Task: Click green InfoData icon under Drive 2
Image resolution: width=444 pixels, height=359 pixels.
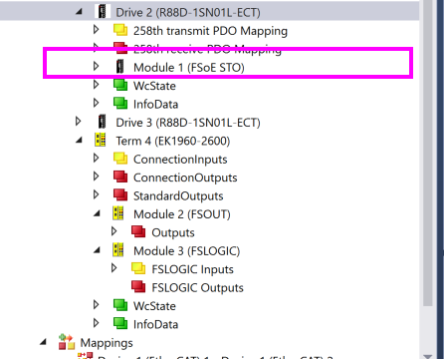Action: [x=120, y=104]
